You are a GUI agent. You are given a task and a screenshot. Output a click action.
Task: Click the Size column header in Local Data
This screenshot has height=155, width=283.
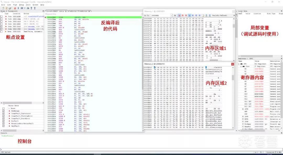coord(269,14)
